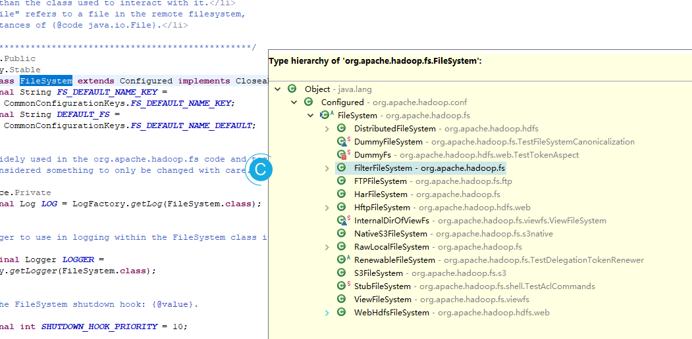Click the Configured class icon

(x=308, y=102)
